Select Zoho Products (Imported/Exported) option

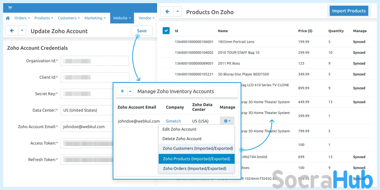tap(196, 159)
